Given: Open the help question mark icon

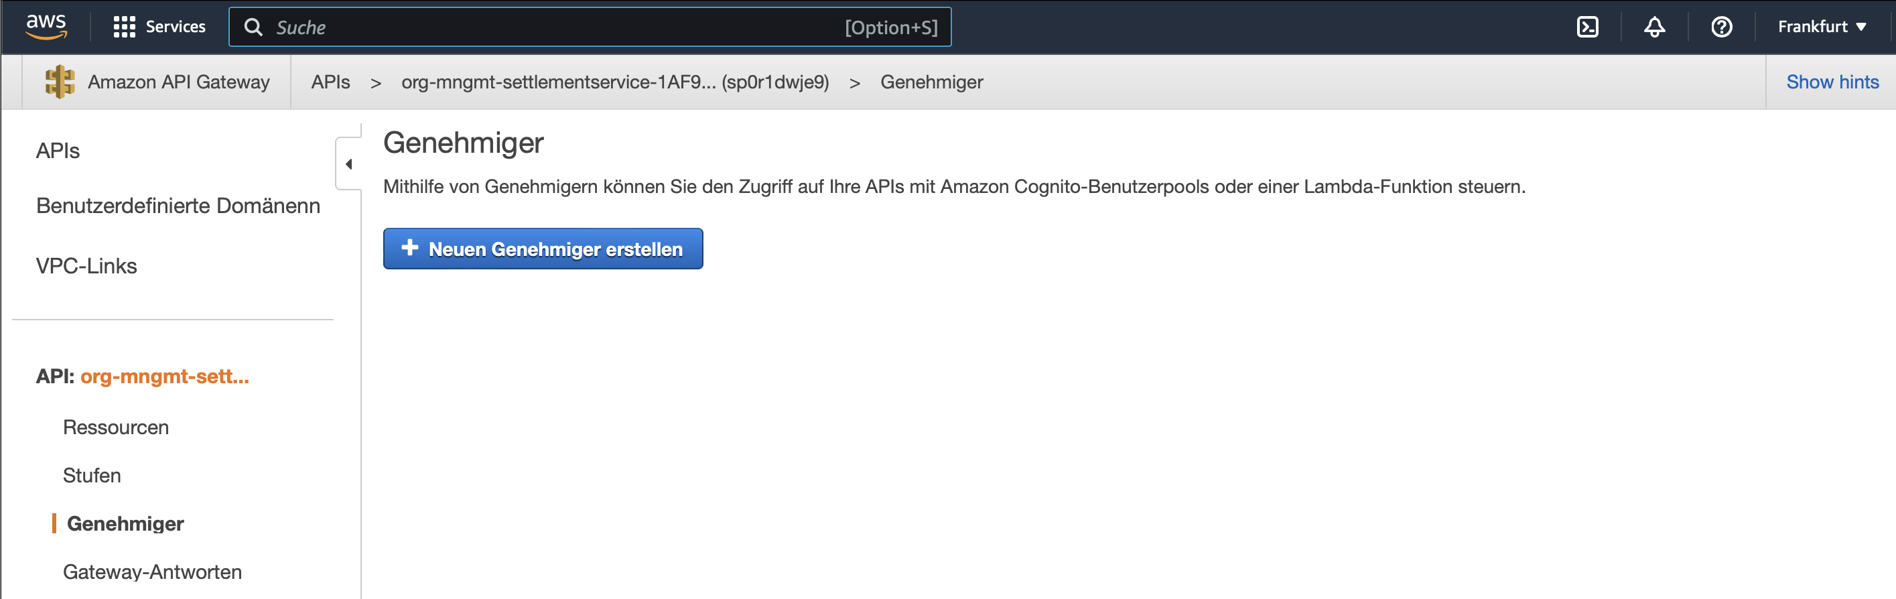Looking at the screenshot, I should click(x=1721, y=27).
